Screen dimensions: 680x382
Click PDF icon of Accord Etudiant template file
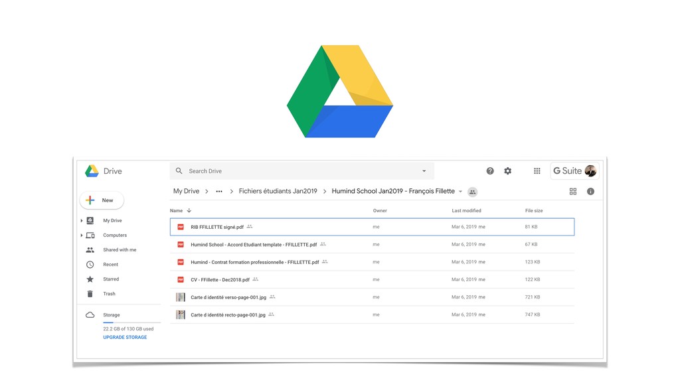pyautogui.click(x=181, y=245)
